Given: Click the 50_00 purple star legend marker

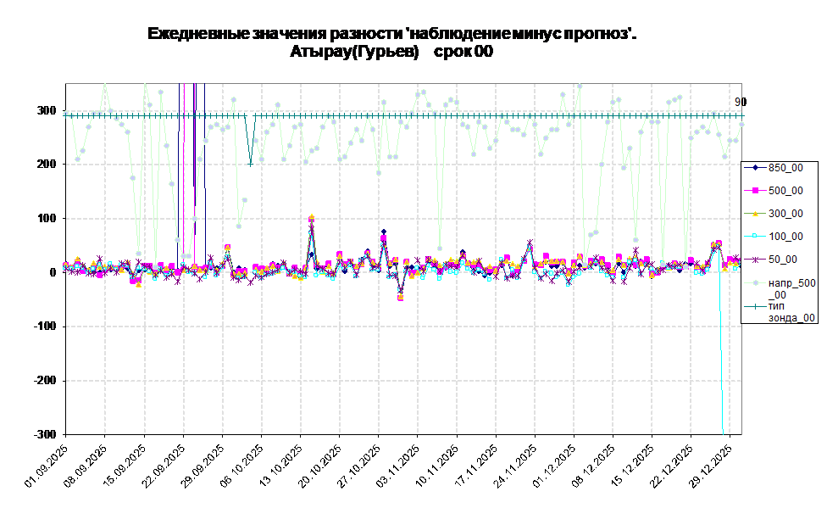Looking at the screenshot, I should tap(755, 260).
